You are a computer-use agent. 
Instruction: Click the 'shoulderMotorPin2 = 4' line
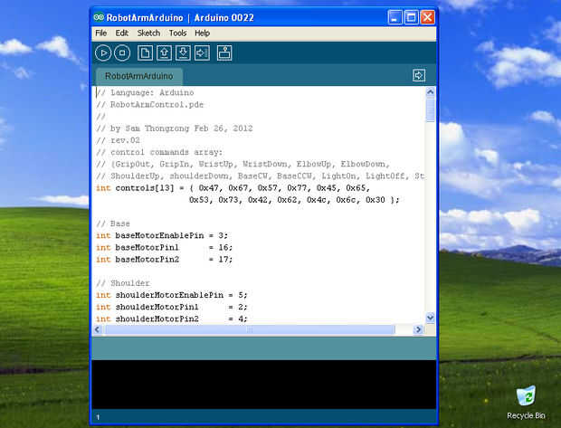point(171,319)
